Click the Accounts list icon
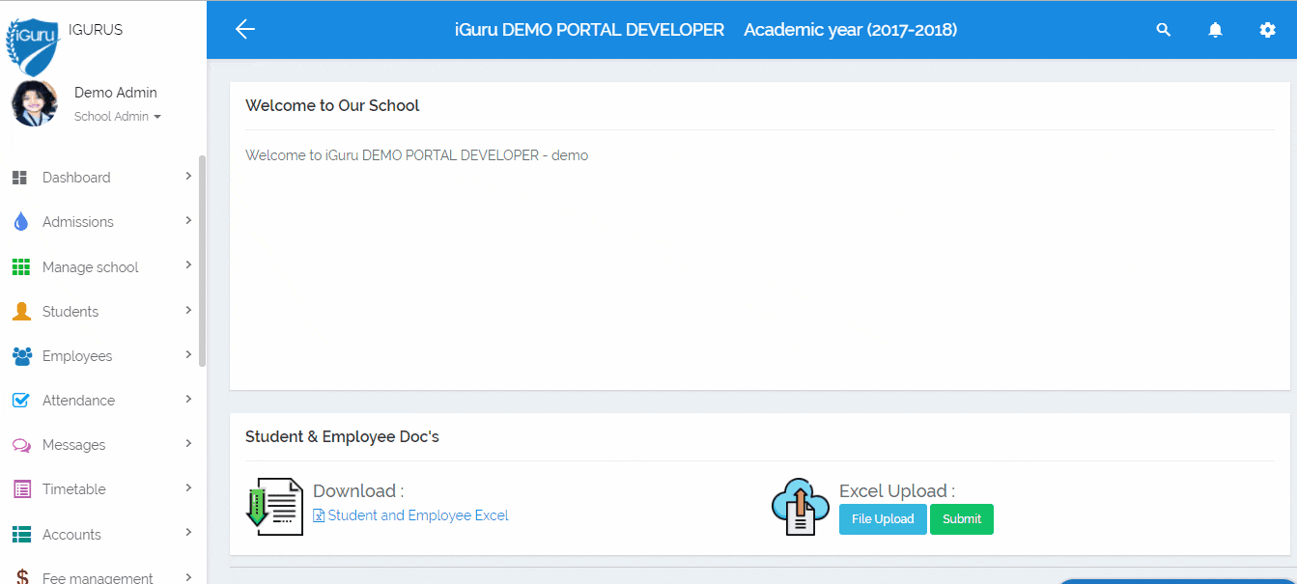 click(x=21, y=534)
